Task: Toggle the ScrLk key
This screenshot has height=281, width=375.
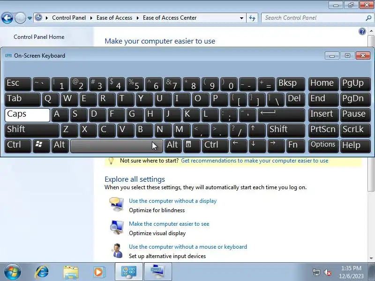Action: pos(355,131)
